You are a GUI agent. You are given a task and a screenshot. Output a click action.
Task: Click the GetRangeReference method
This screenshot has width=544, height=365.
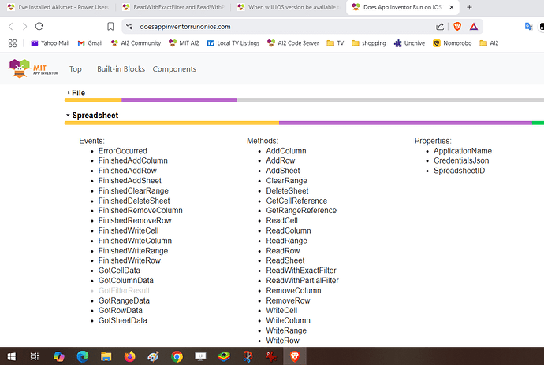click(301, 211)
